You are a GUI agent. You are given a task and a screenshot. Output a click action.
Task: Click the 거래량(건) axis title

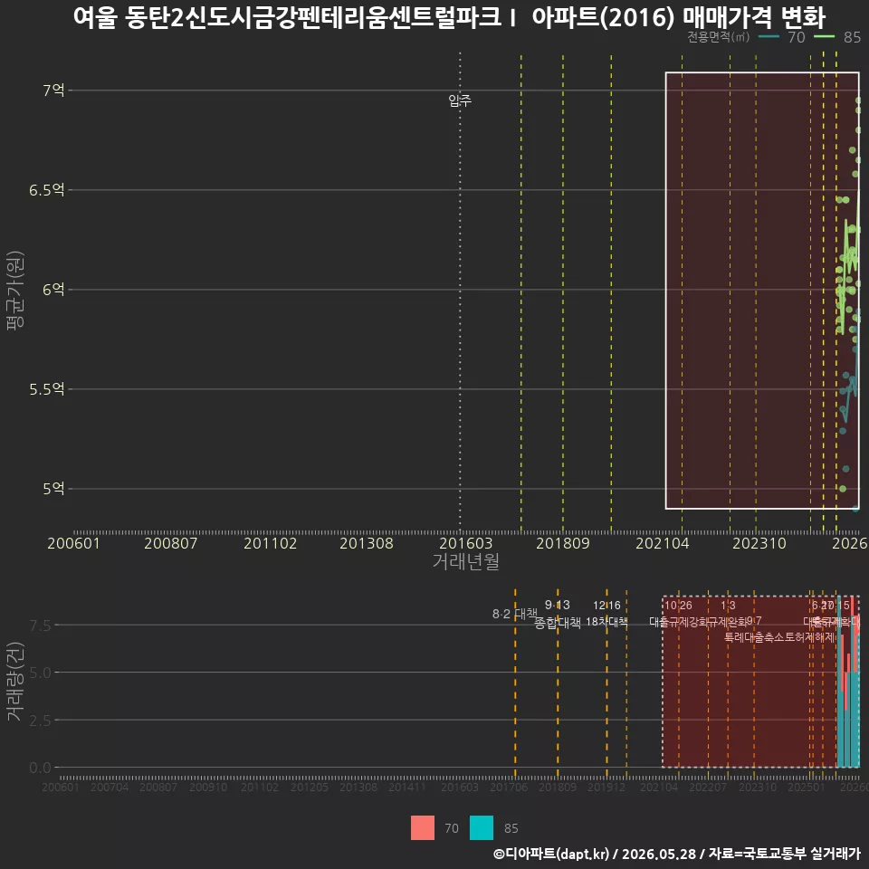[x=14, y=681]
